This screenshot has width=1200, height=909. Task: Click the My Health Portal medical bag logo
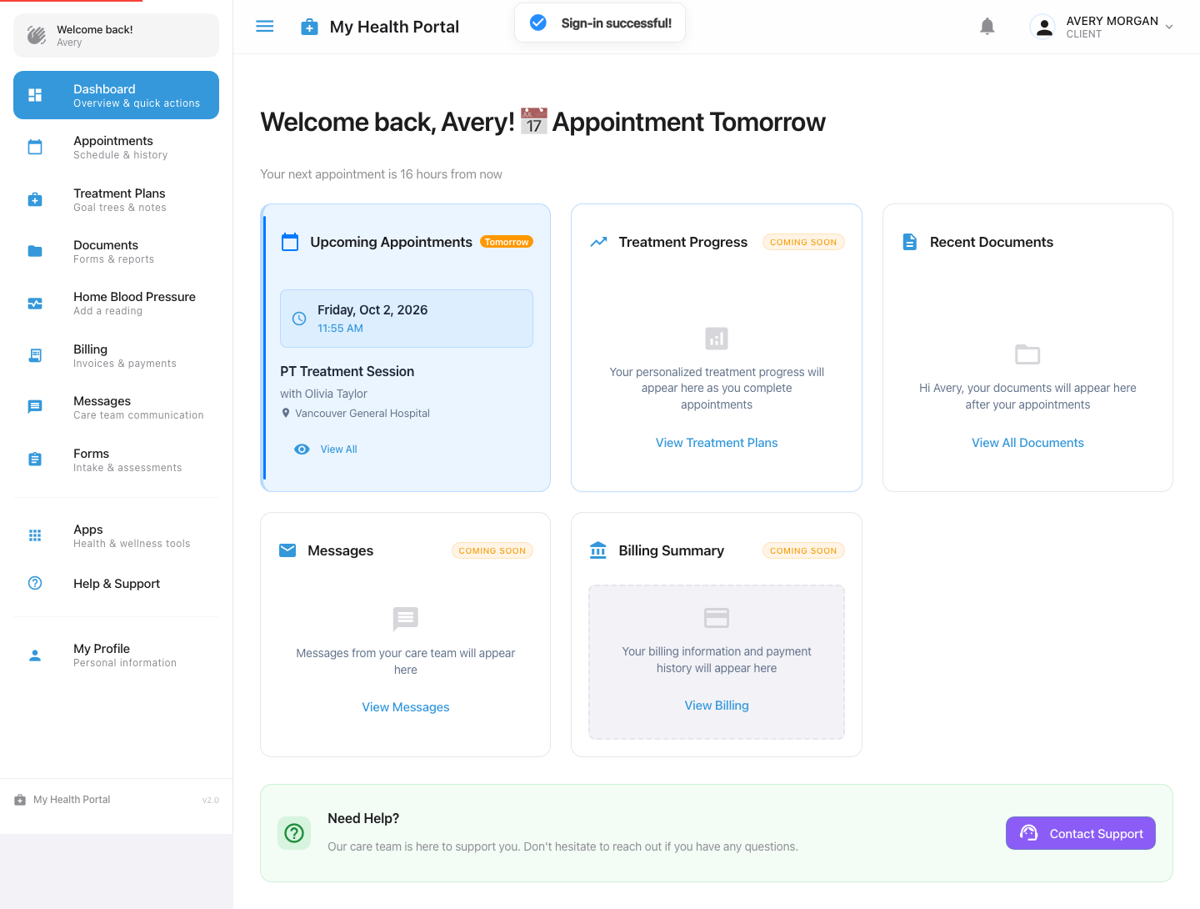point(309,27)
